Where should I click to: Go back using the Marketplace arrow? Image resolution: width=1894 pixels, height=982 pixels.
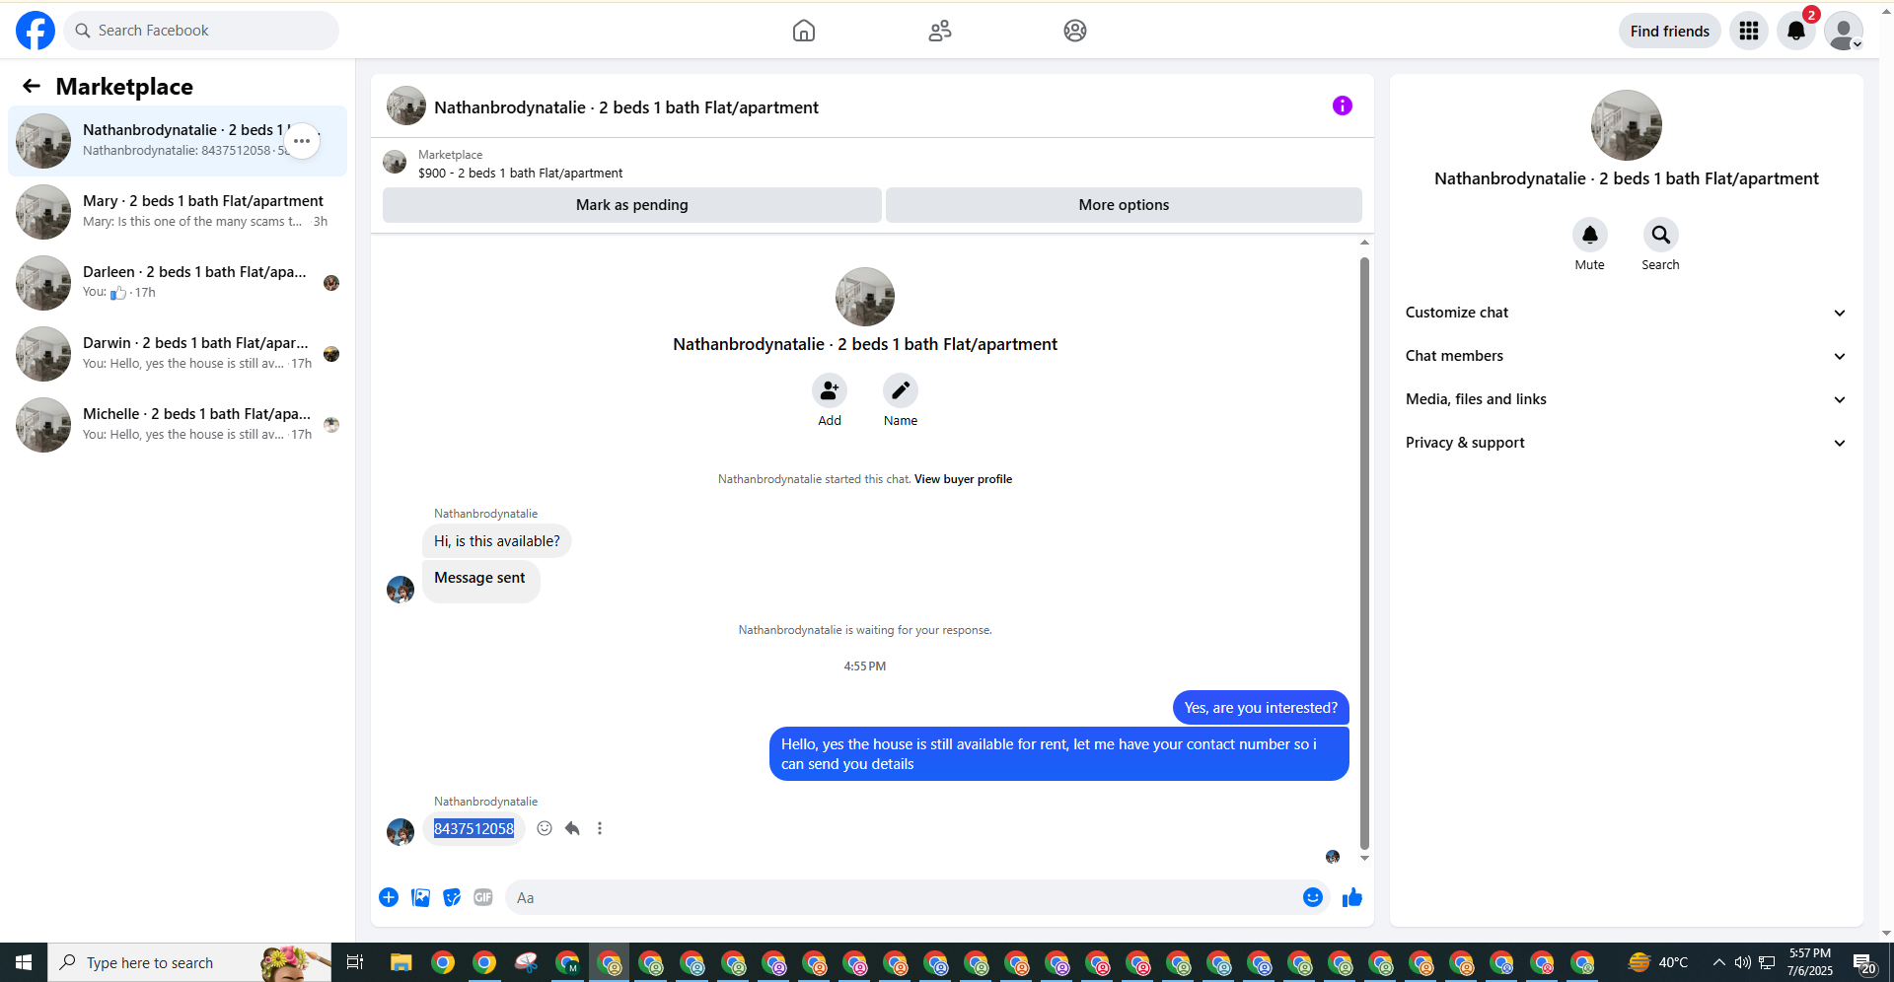click(32, 86)
